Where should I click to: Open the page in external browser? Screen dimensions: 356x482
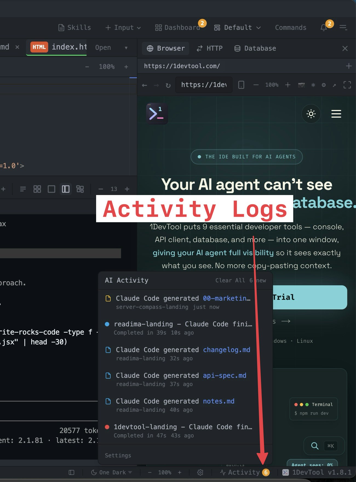[x=334, y=85]
